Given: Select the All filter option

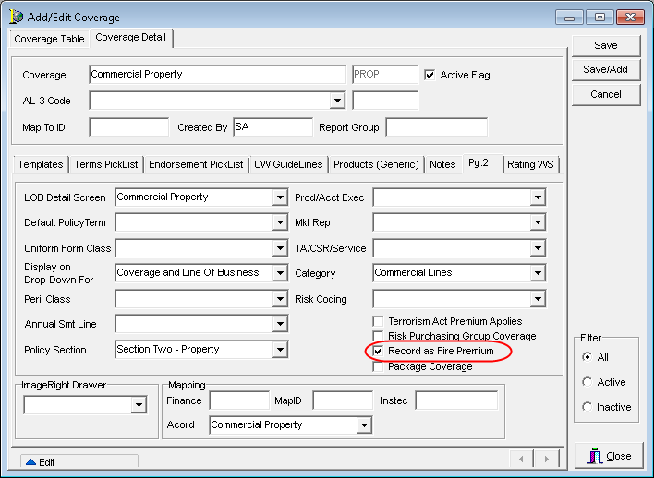Looking at the screenshot, I should tap(587, 357).
